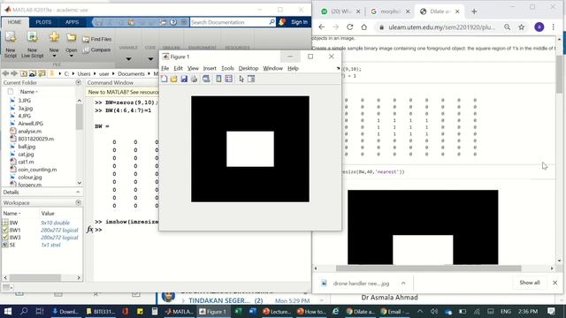Click the Chrome page horizontal scrollbar

coord(428,269)
